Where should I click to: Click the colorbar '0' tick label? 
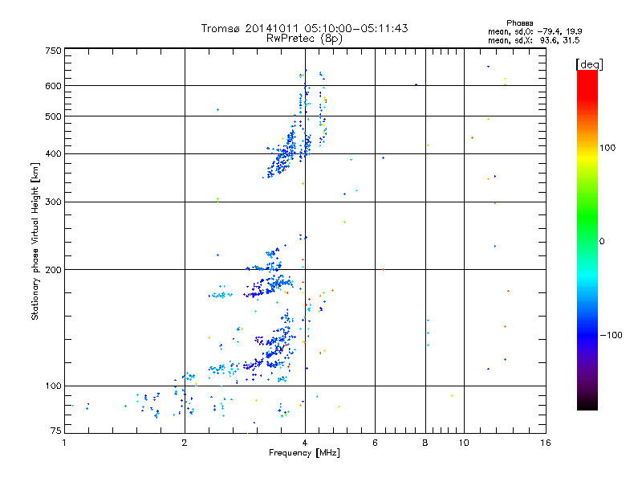[602, 242]
